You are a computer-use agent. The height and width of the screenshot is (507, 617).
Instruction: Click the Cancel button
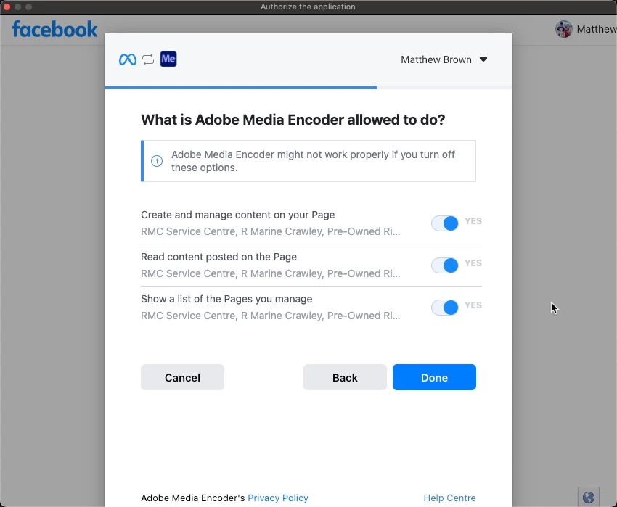click(183, 377)
